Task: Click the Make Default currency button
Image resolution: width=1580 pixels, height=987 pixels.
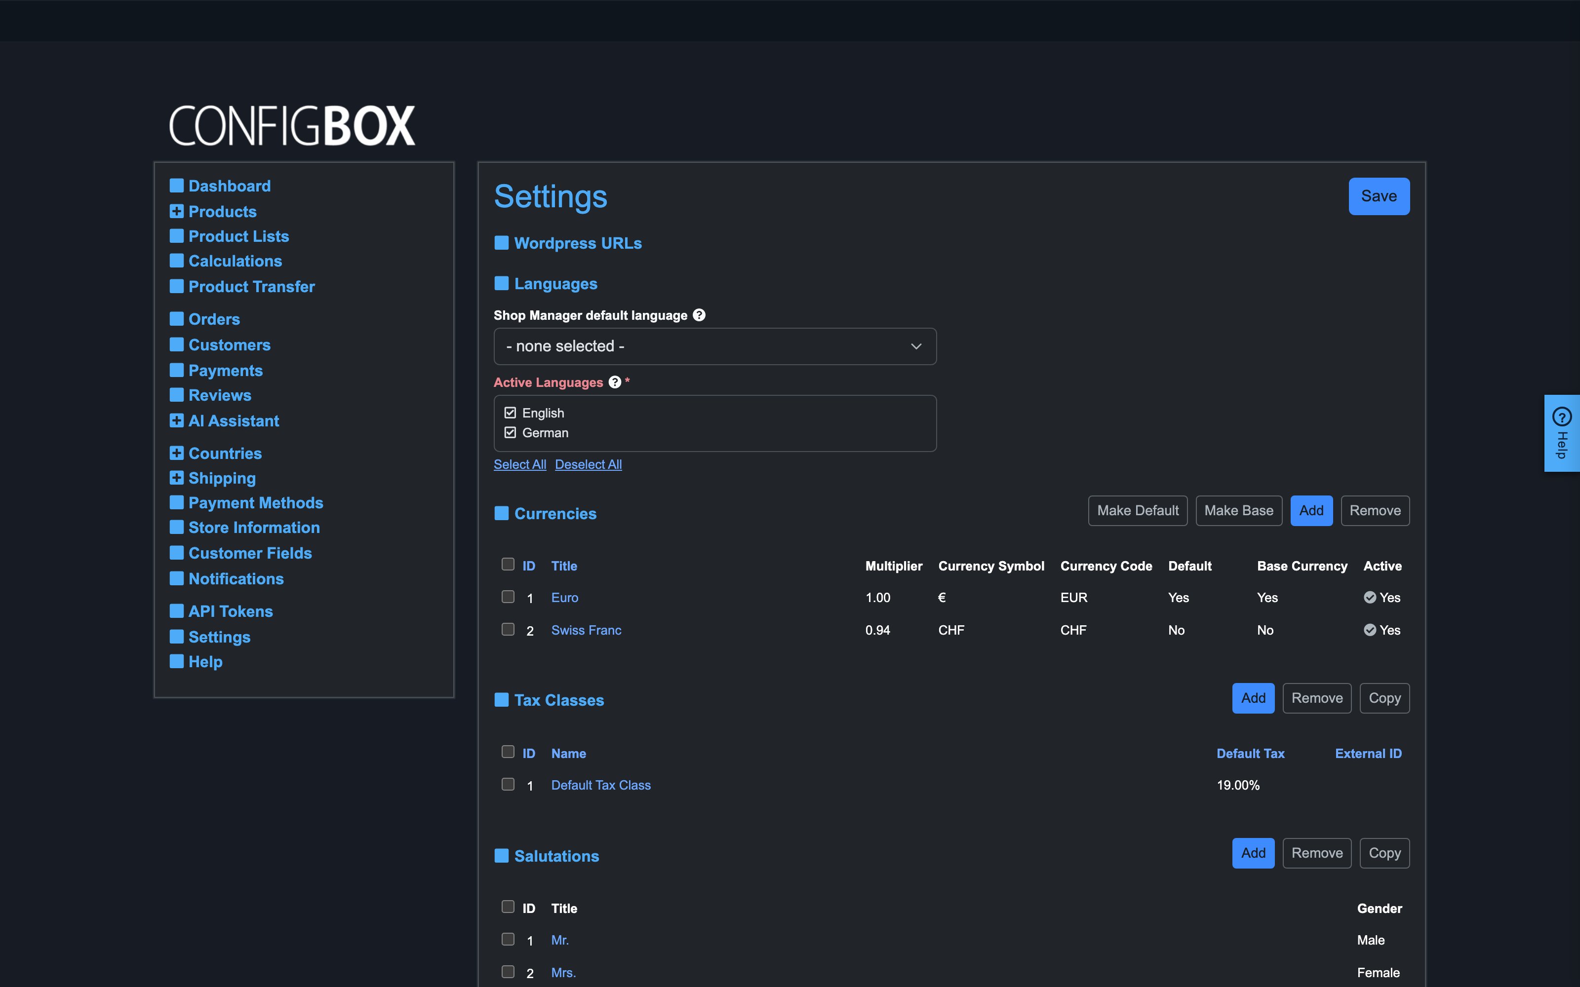Action: 1137,510
